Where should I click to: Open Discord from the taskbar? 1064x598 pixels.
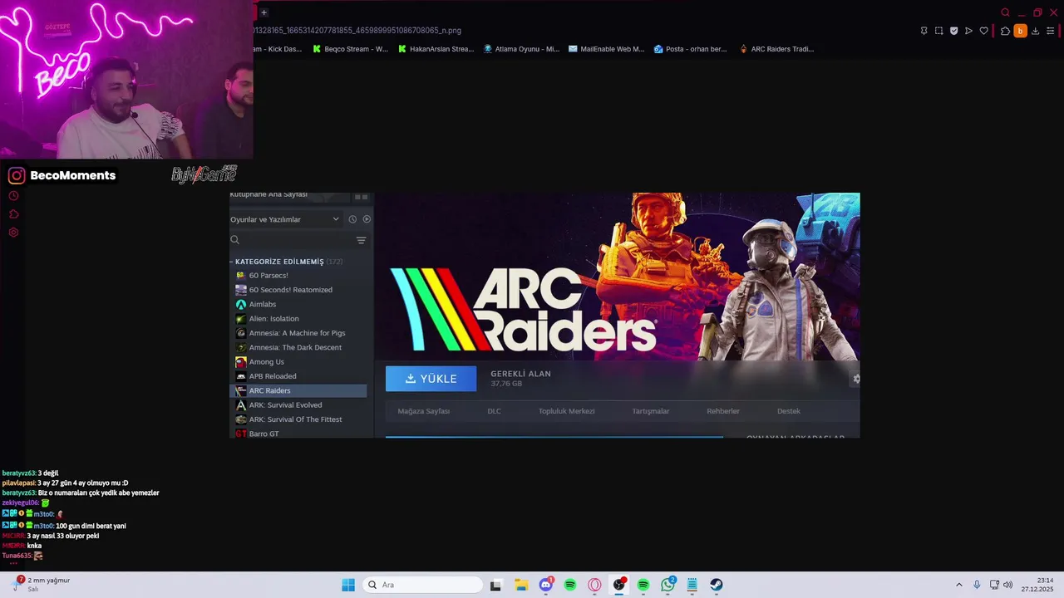(x=546, y=585)
